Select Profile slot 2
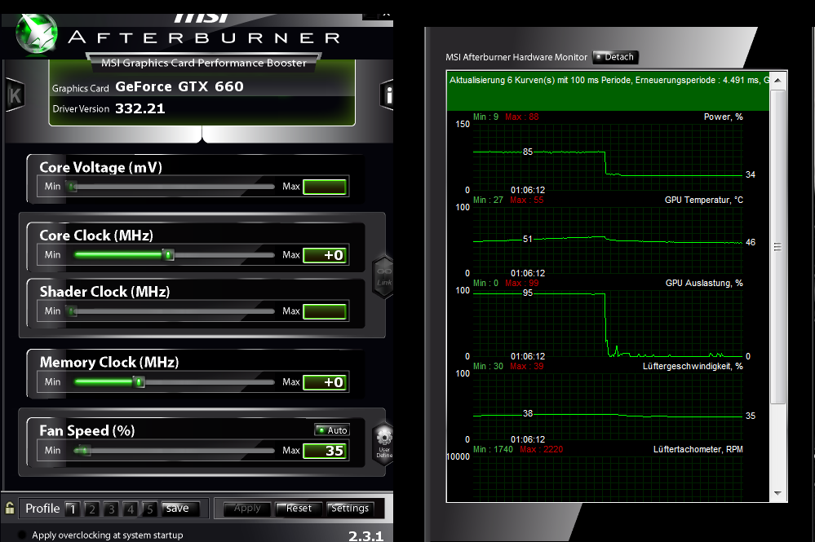The height and width of the screenshot is (542, 815). [x=91, y=509]
